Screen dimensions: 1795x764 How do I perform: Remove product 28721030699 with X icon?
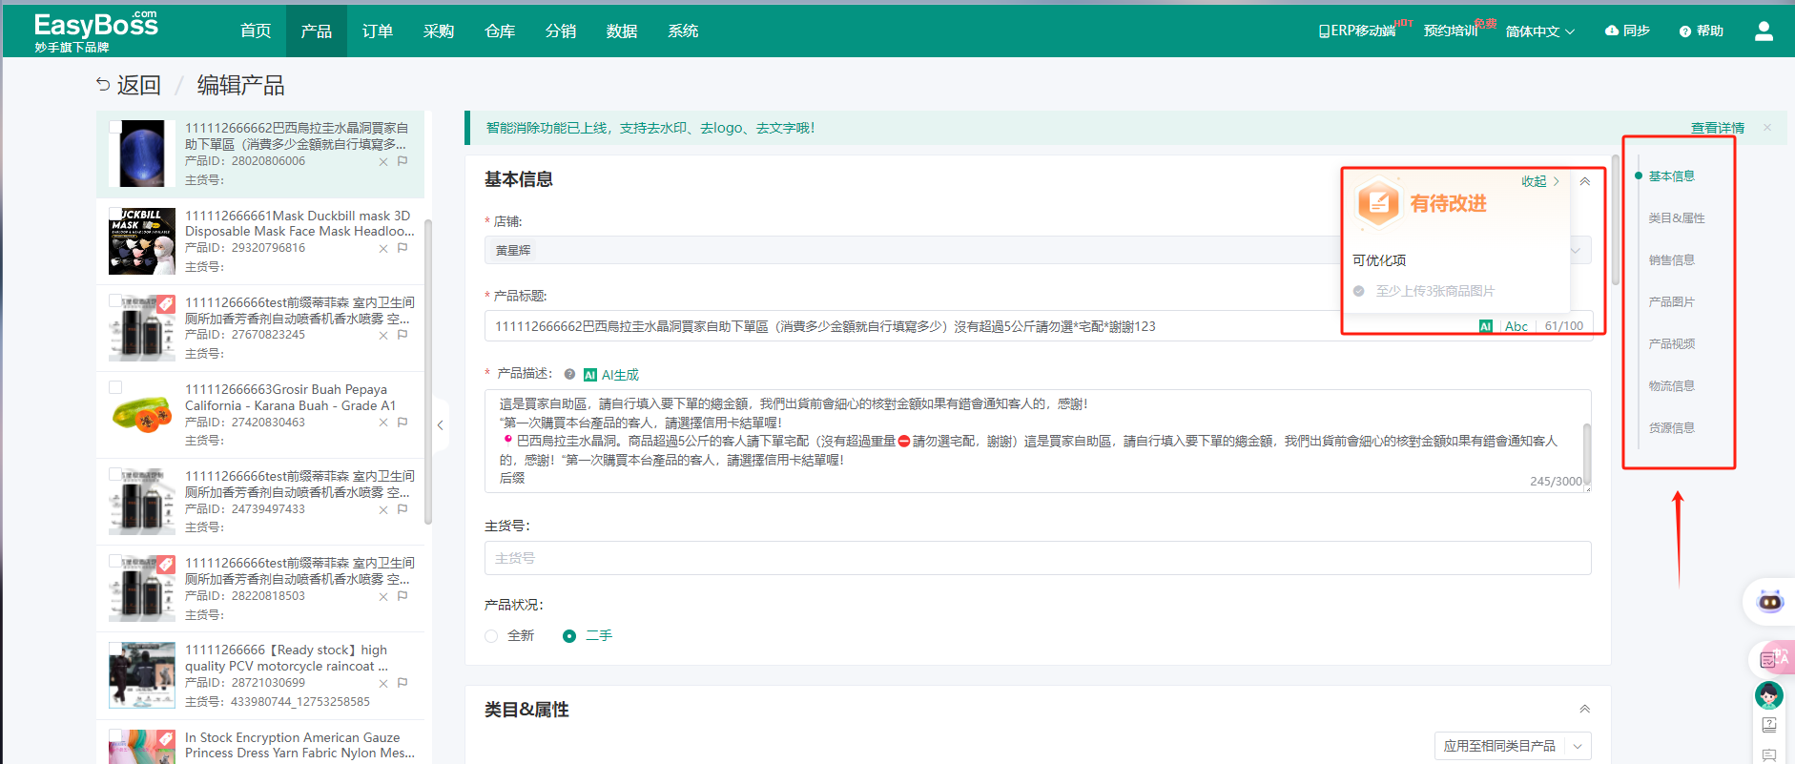click(383, 684)
